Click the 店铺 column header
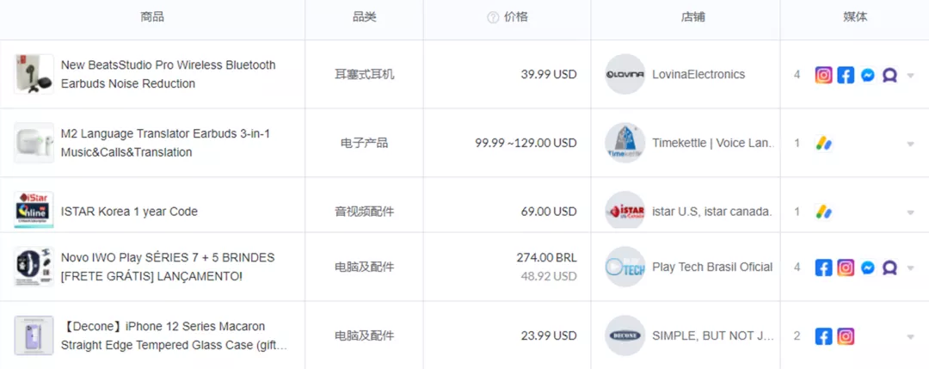The height and width of the screenshot is (369, 929). 693,17
